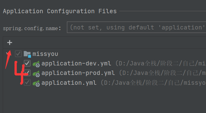Screen dimensions: 206x113
Task: Uncheck the application-dev.yml checkbox
Action: (27, 63)
